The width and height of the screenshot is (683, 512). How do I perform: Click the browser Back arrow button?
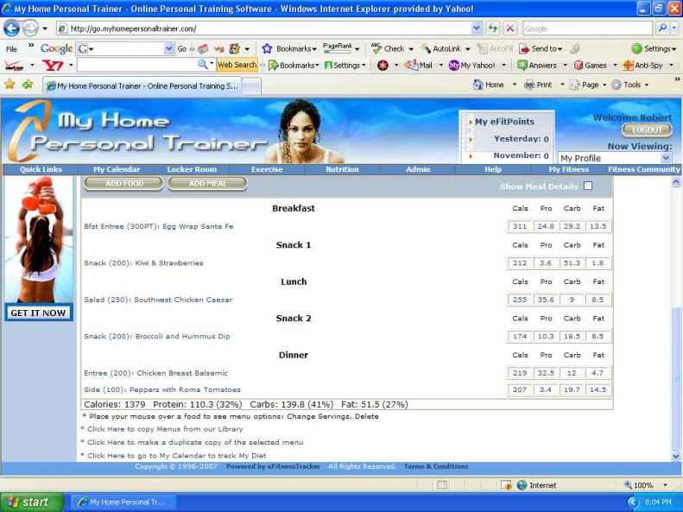tap(13, 28)
